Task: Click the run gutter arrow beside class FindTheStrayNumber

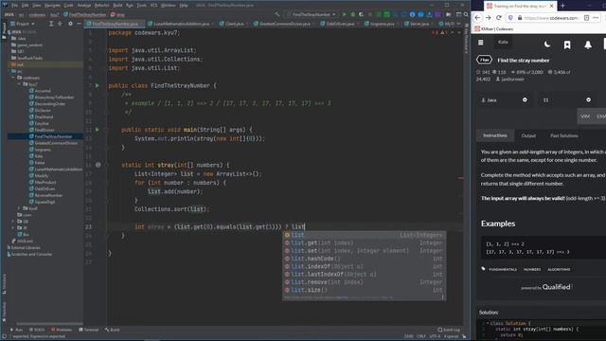Action: pyautogui.click(x=97, y=85)
